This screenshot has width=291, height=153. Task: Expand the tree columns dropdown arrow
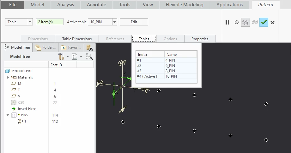81,57
